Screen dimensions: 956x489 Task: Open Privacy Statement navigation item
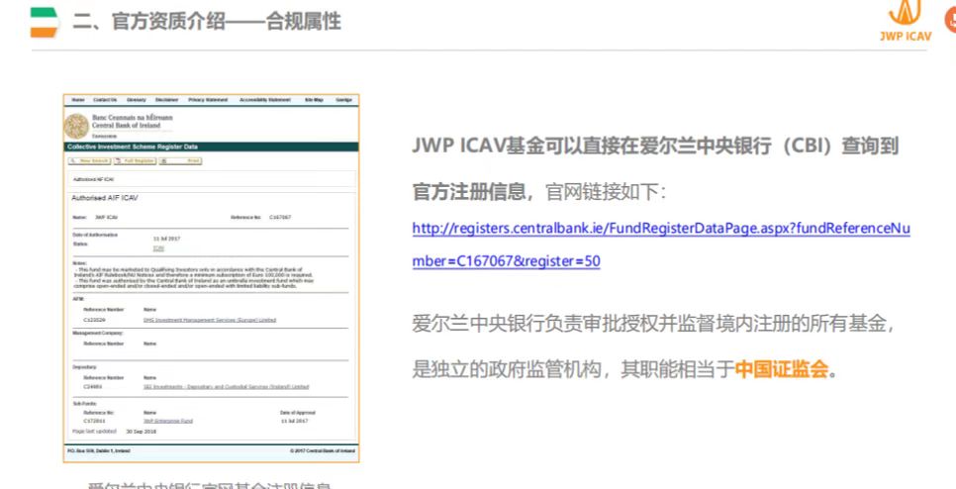coord(208,100)
